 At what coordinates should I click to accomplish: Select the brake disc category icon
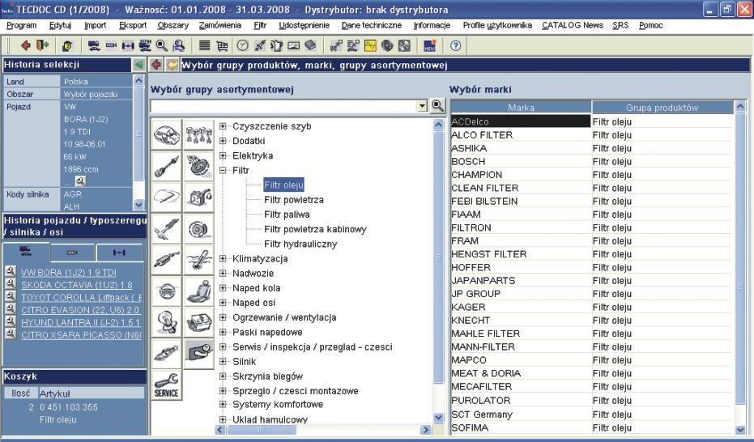198,228
